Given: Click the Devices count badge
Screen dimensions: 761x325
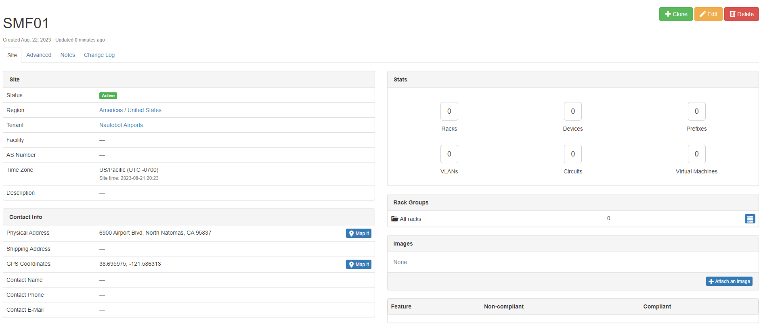Looking at the screenshot, I should point(572,111).
